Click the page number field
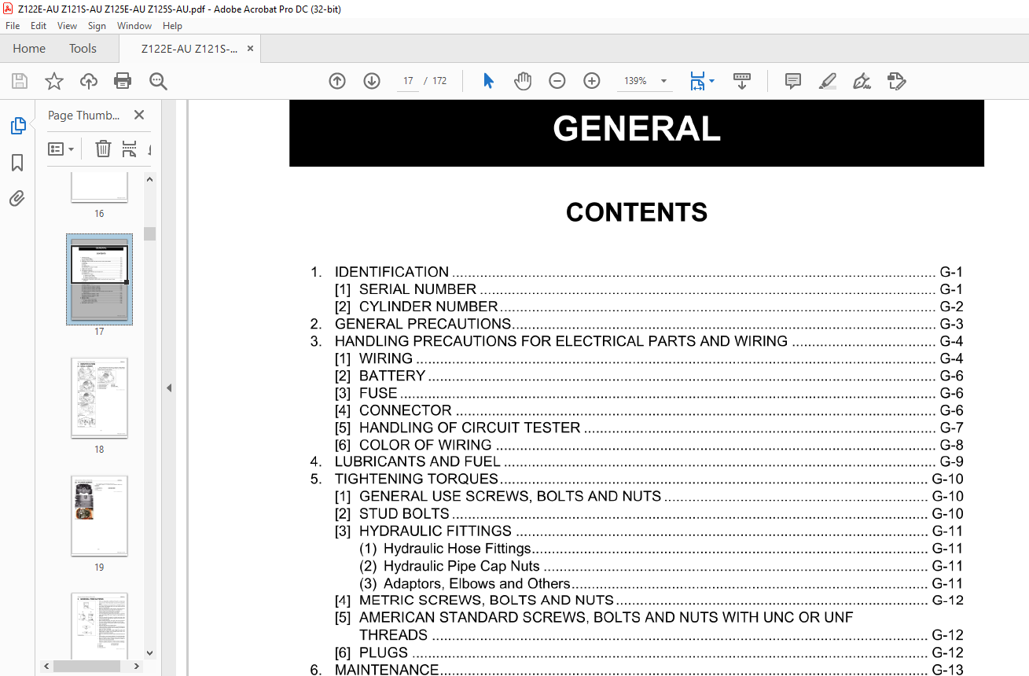The width and height of the screenshot is (1029, 676). (x=409, y=81)
